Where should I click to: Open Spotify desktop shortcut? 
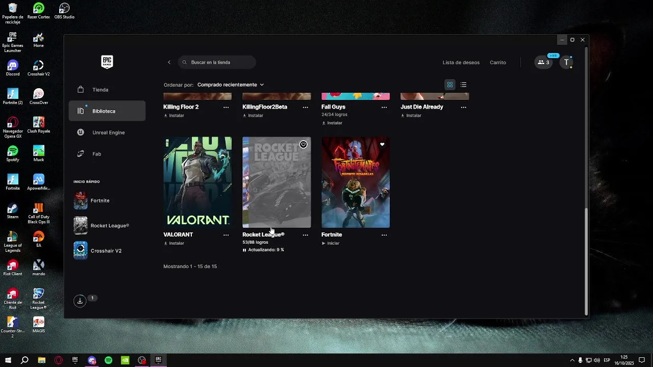point(13,153)
